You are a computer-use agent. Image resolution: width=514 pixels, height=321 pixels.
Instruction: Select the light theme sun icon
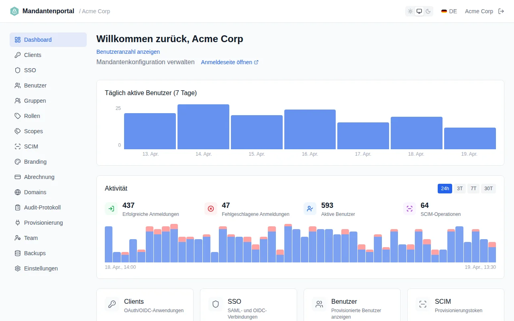pyautogui.click(x=410, y=11)
